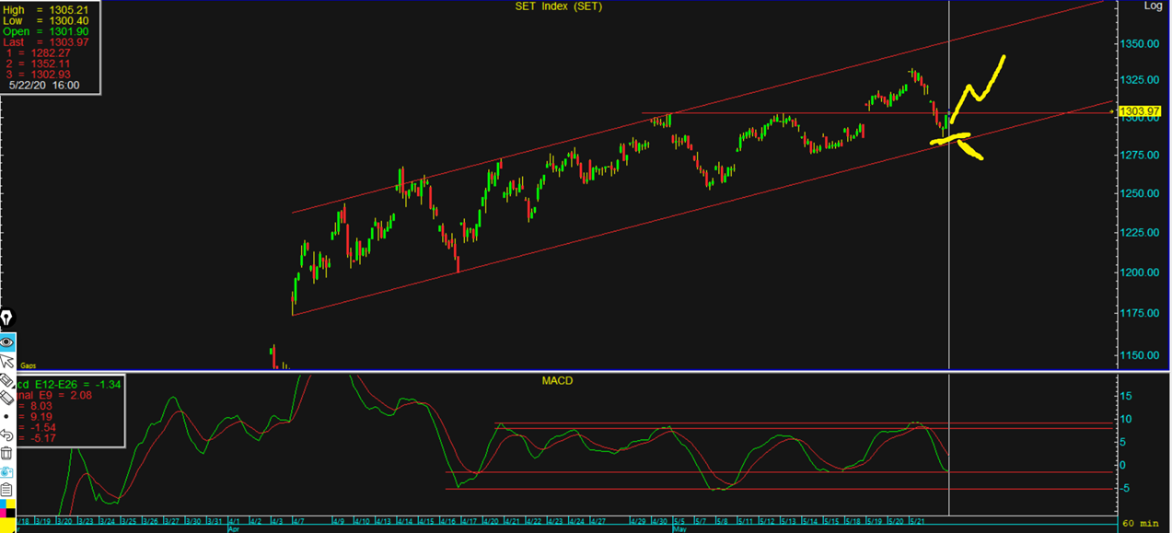
Task: Select the eraser tool
Action: [x=6, y=398]
